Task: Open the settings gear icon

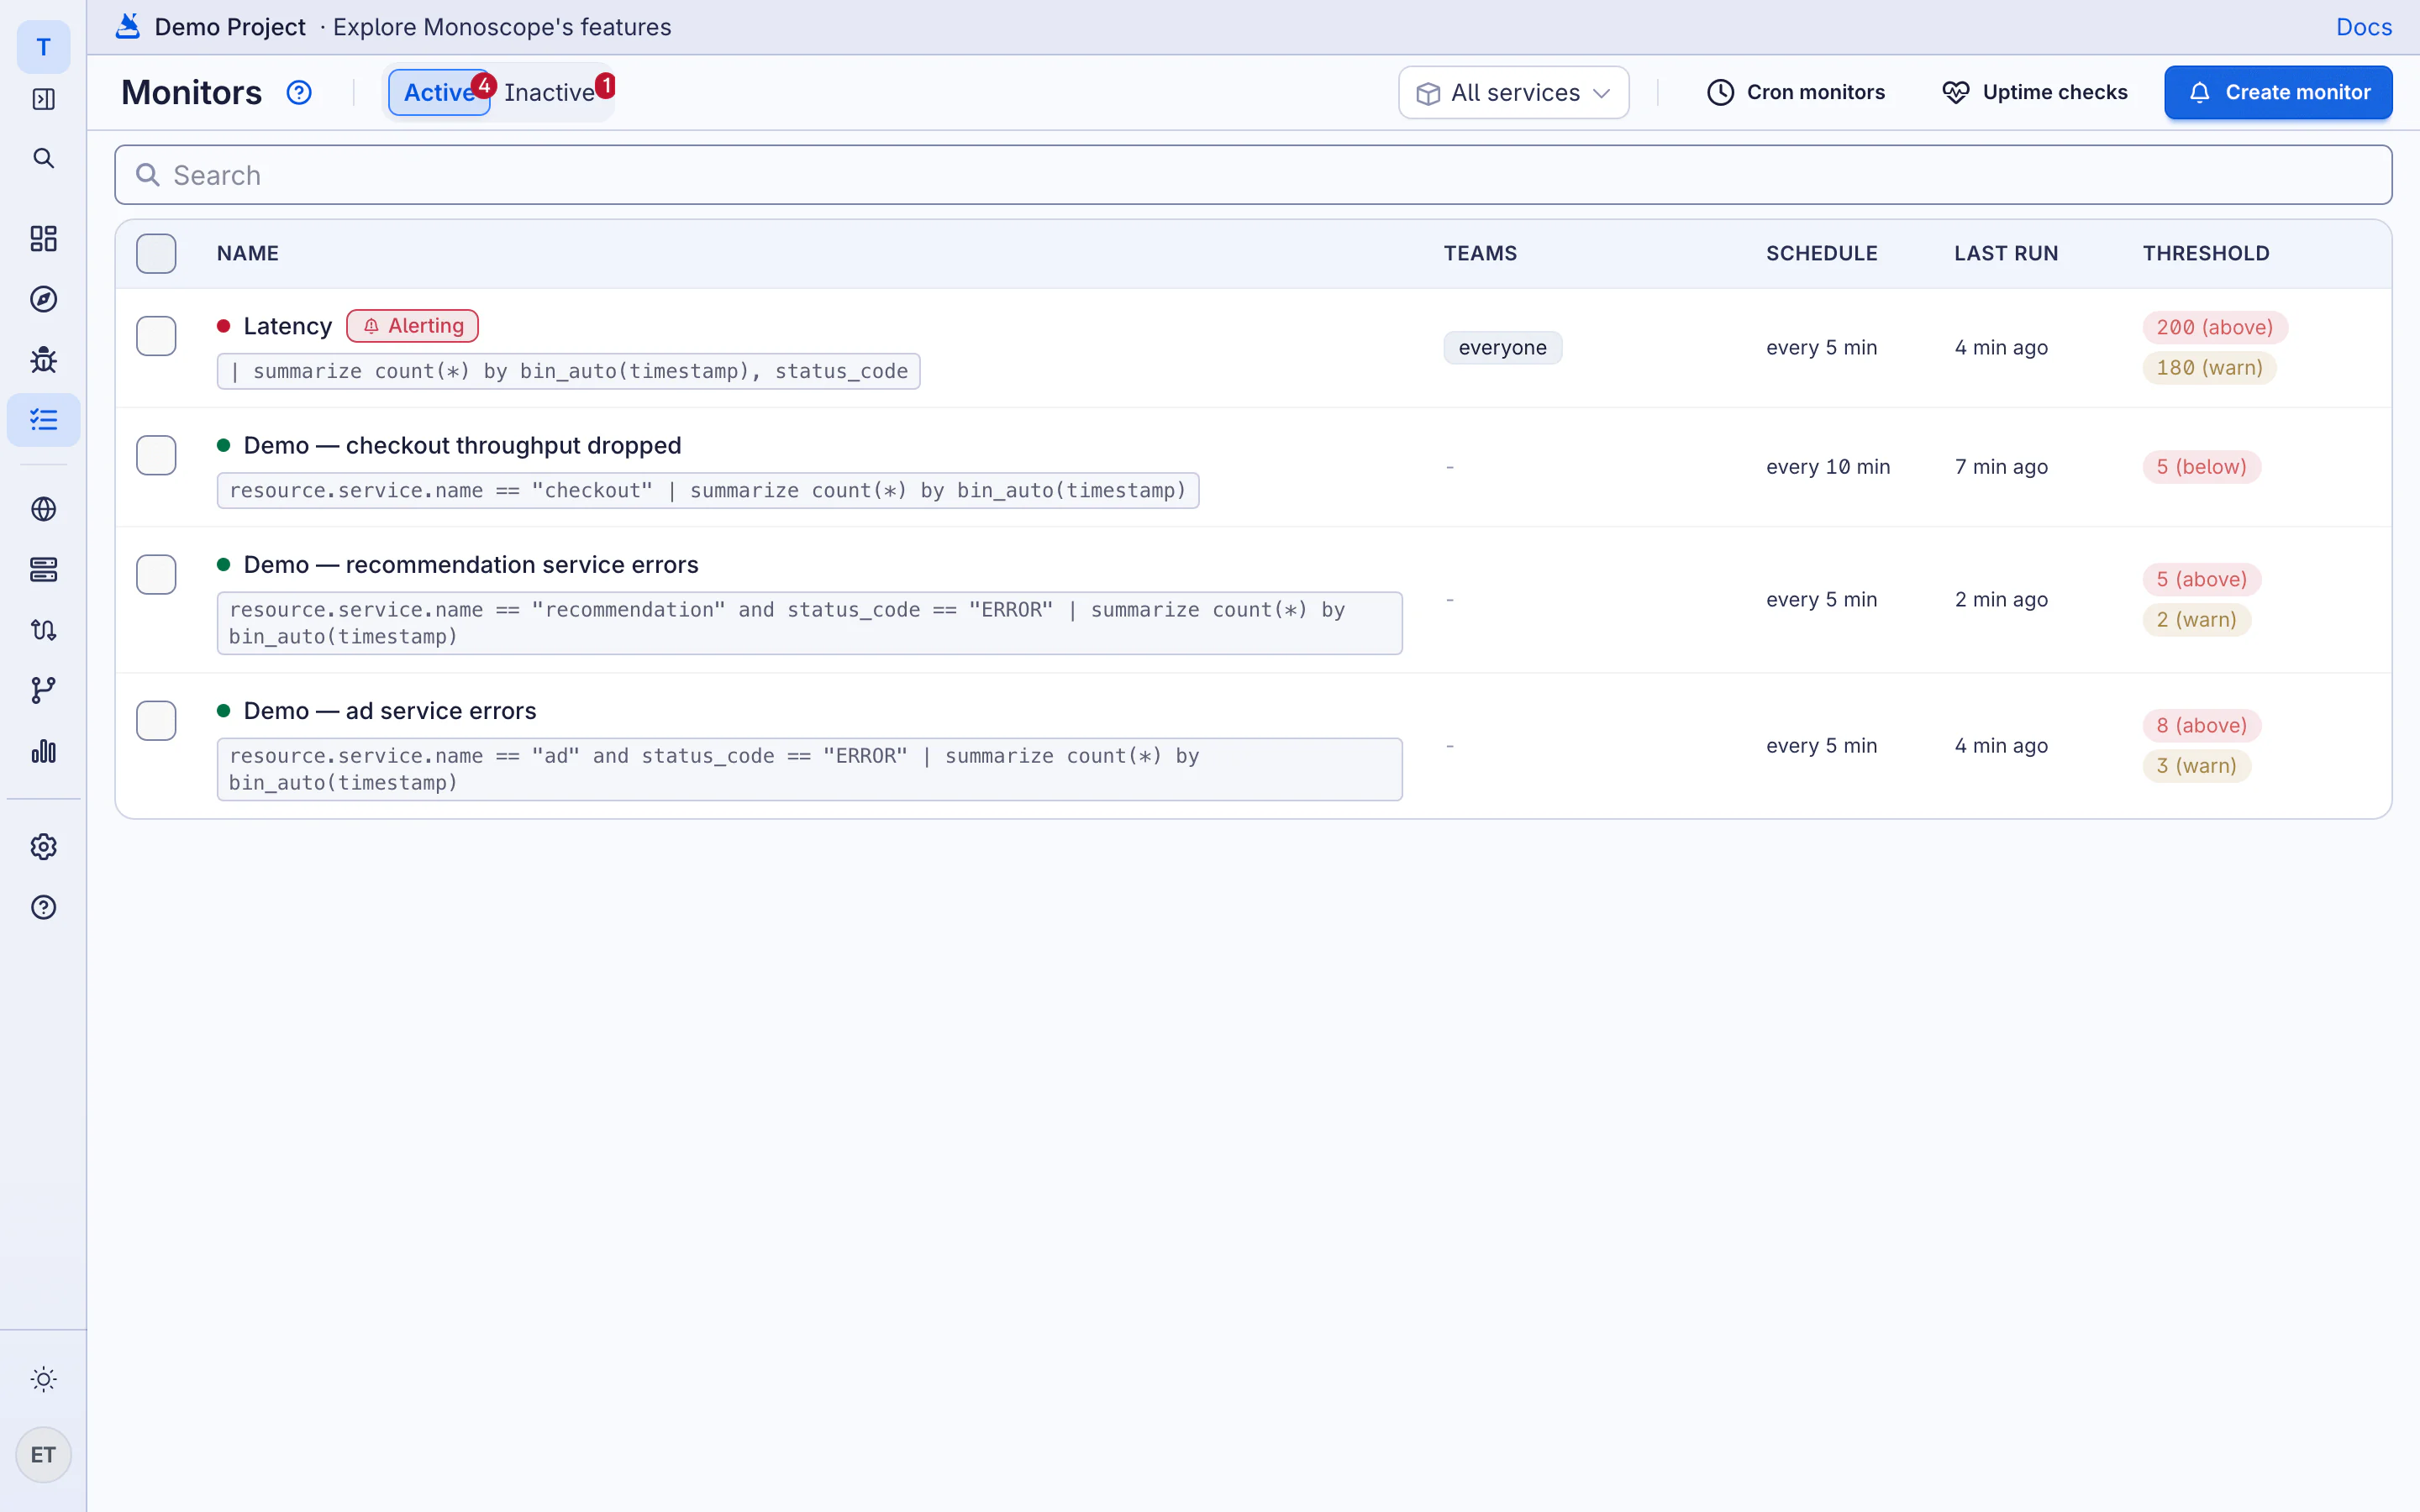Action: coord(43,847)
